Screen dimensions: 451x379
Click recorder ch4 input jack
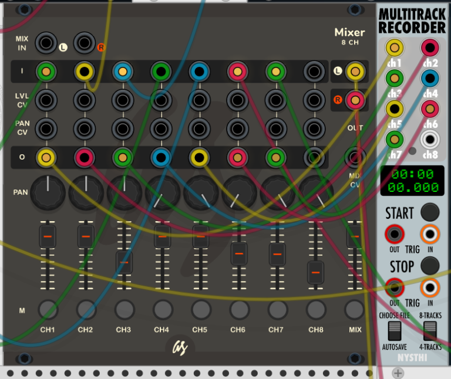click(430, 78)
